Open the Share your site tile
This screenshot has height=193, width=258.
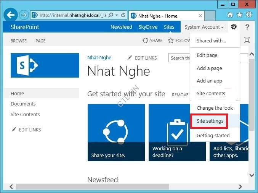[116, 133]
